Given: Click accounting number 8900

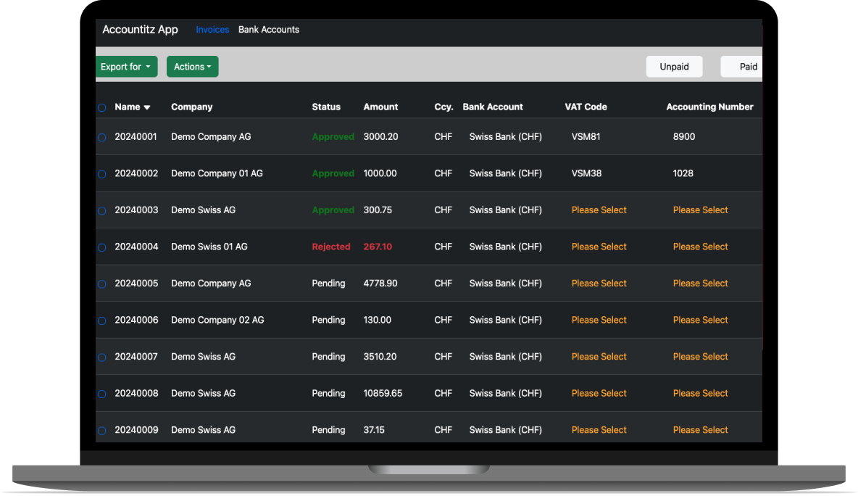Looking at the screenshot, I should coord(684,137).
